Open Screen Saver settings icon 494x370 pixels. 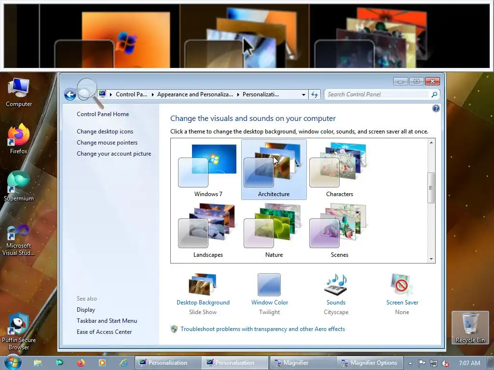tap(402, 284)
